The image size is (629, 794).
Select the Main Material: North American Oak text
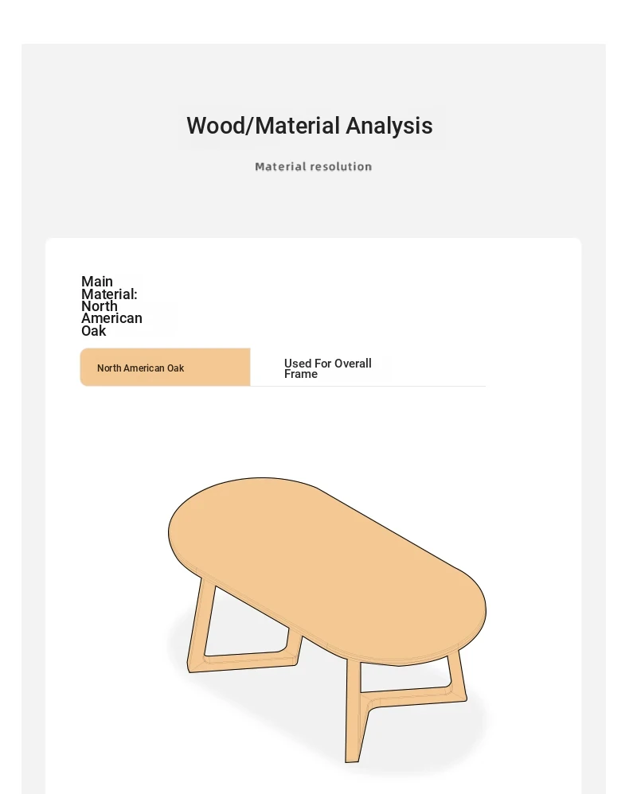pyautogui.click(x=111, y=306)
